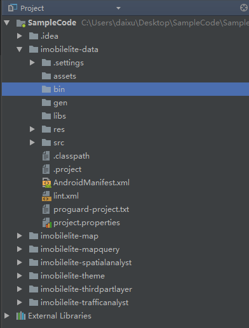Select the AndroidManifest.xml file icon
Screen dimensions: 249x328
point(46,183)
